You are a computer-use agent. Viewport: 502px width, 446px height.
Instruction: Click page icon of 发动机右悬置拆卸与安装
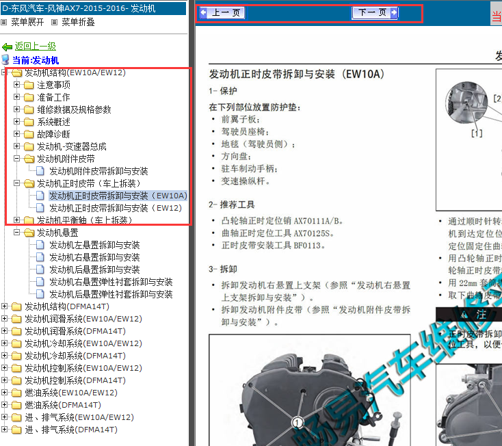tap(40, 257)
